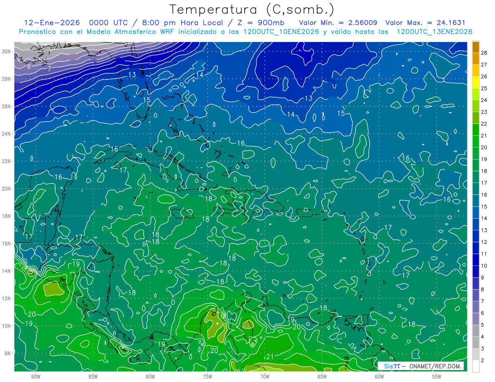Click the '1200UTC_13ENE2026' valid-until timestamp
The width and height of the screenshot is (495, 382).
point(434,32)
